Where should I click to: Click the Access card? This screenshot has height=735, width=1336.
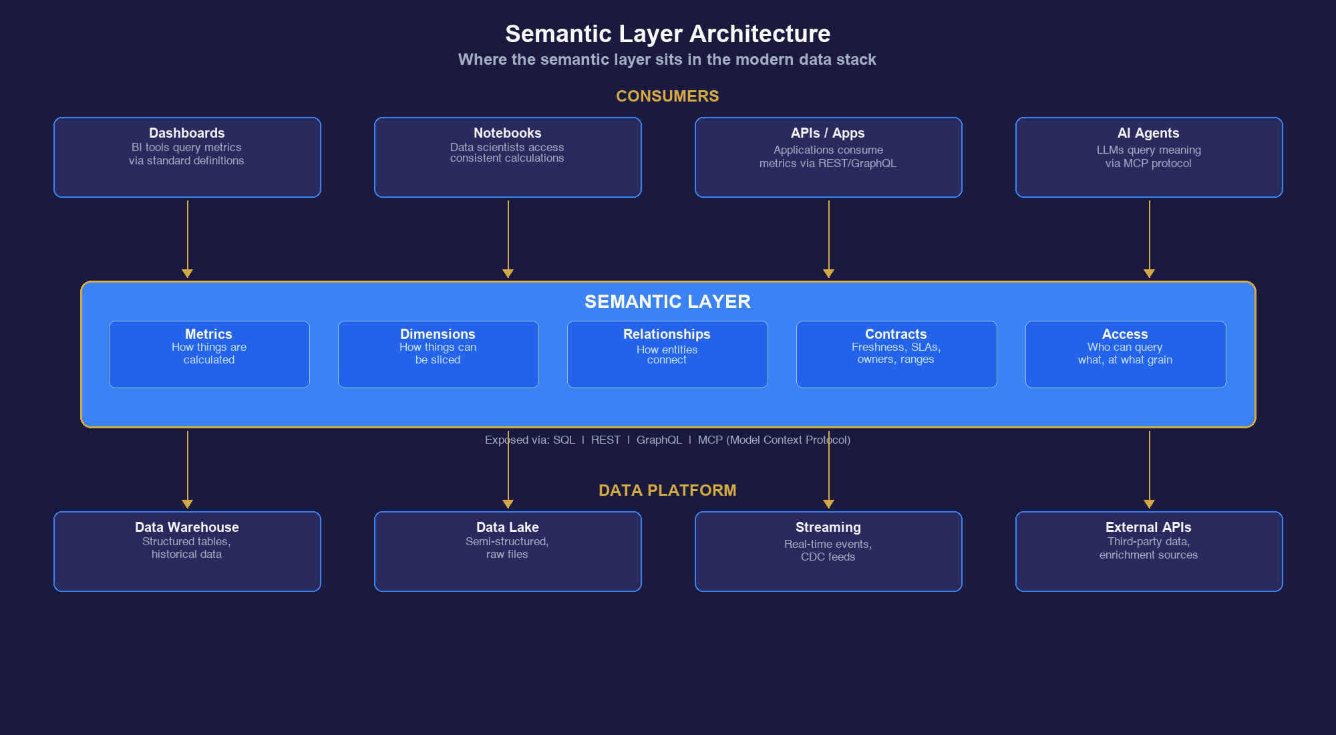pyautogui.click(x=1126, y=354)
